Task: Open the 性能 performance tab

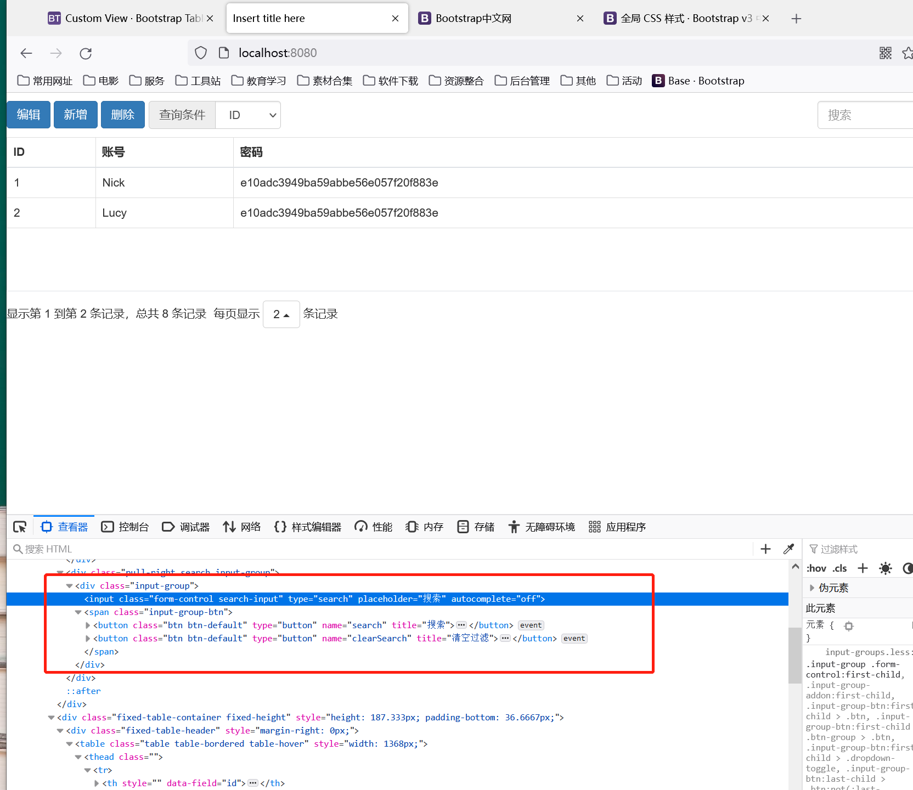Action: pyautogui.click(x=373, y=527)
